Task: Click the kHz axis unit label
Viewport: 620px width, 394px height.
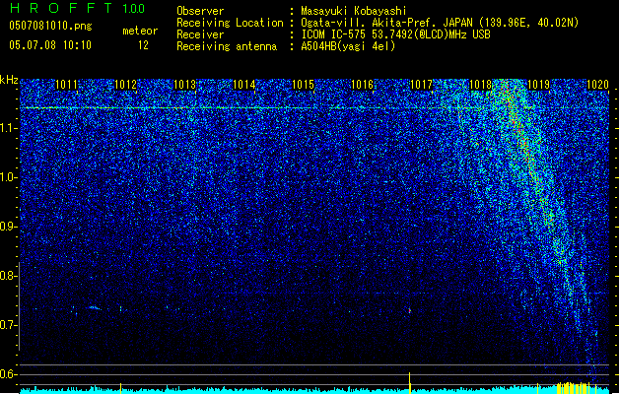Action: coord(9,80)
